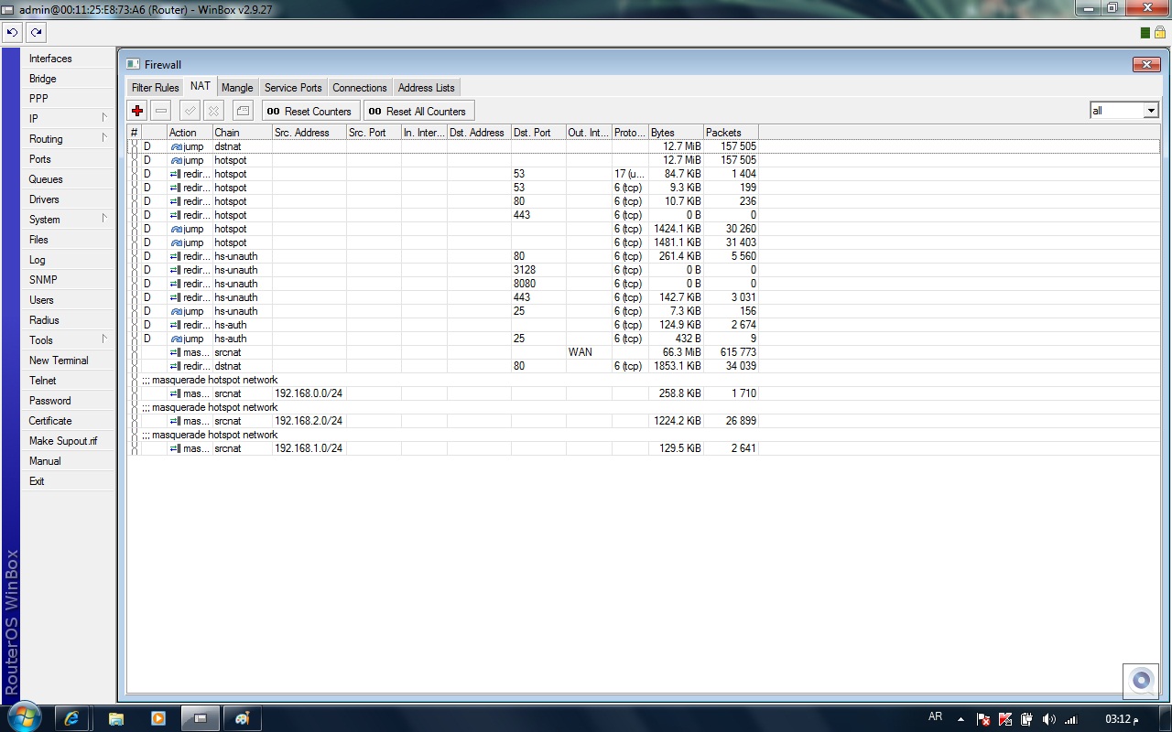This screenshot has height=732, width=1172.
Task: Select the NAT tab
Action: 201,87
